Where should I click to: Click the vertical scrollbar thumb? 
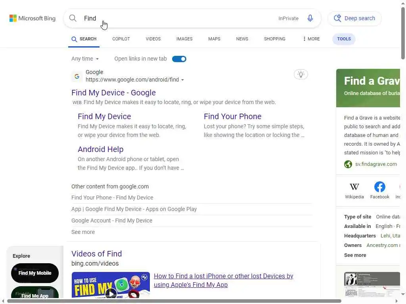point(403,33)
